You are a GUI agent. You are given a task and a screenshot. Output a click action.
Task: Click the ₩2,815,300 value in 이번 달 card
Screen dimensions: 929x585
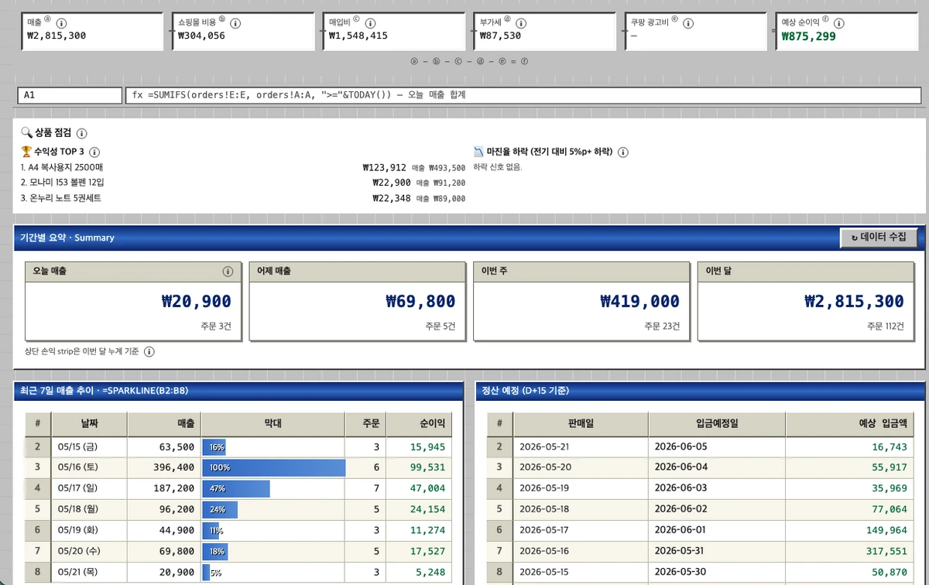pyautogui.click(x=854, y=301)
